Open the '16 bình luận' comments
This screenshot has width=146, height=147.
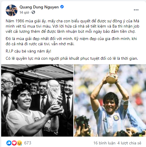104,143
